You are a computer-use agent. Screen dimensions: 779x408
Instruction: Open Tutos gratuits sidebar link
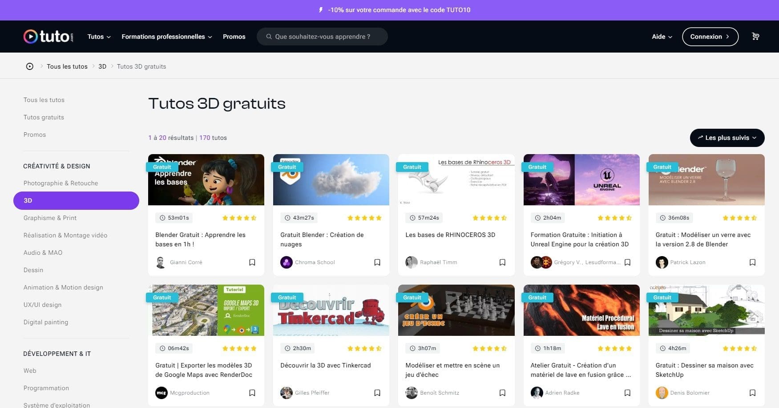(x=44, y=117)
